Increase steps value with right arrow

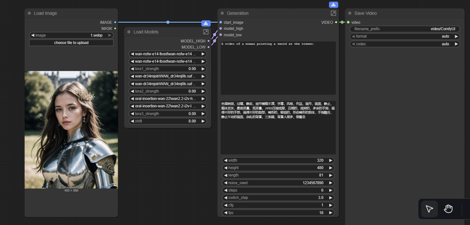pos(331,190)
